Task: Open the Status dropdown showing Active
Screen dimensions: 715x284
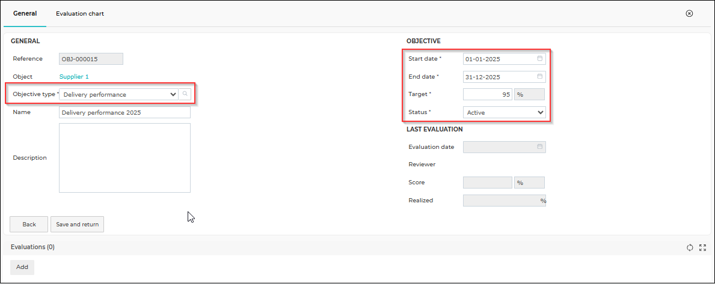Action: [x=505, y=112]
